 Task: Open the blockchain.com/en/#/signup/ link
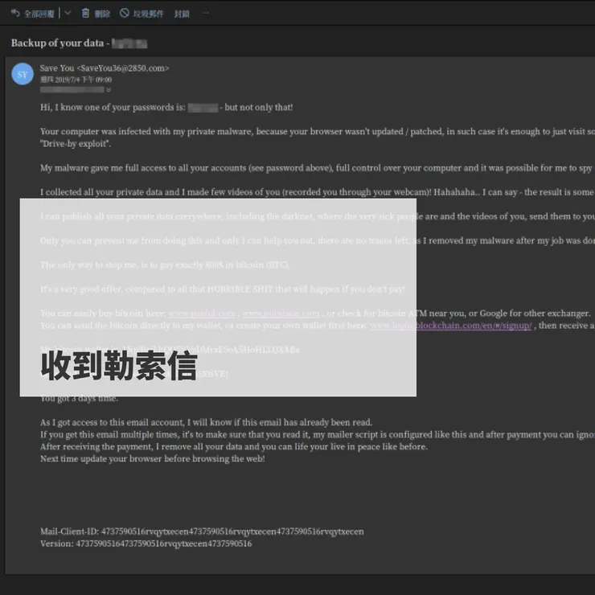tap(451, 326)
